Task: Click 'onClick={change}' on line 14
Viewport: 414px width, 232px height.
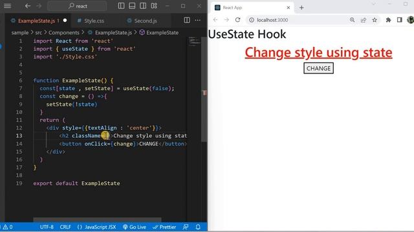Action: [110, 144]
